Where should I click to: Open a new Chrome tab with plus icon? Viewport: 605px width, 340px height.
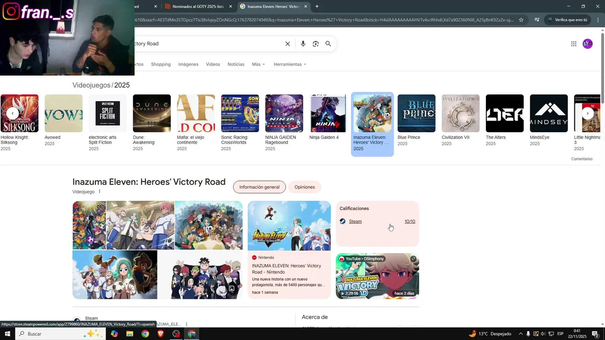317,7
